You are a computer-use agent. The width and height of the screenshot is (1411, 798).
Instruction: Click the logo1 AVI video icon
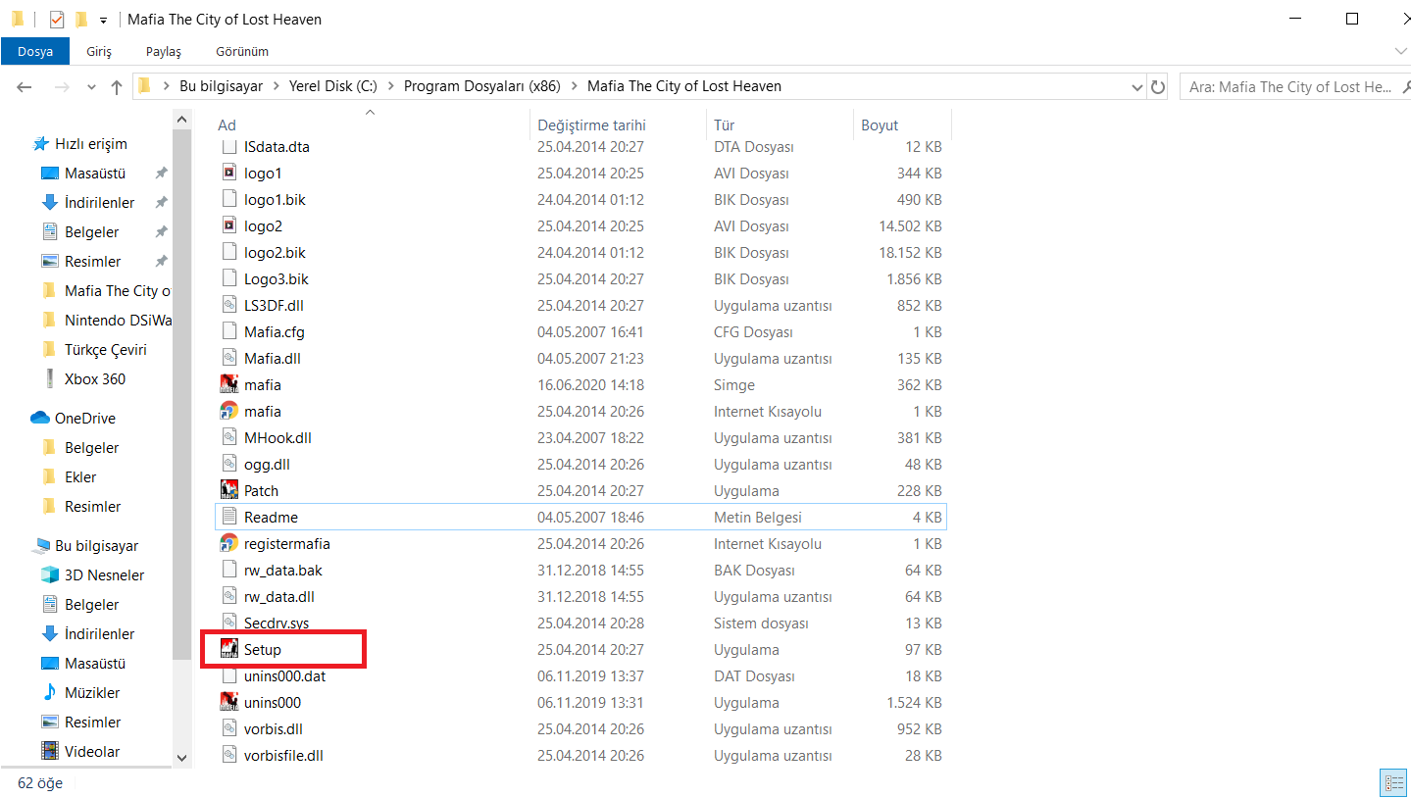(229, 174)
